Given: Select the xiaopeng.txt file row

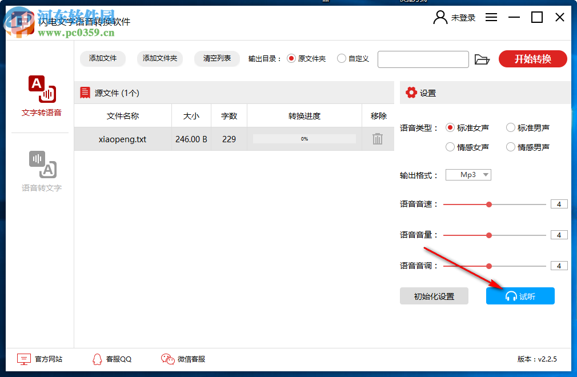Looking at the screenshot, I should [x=234, y=139].
